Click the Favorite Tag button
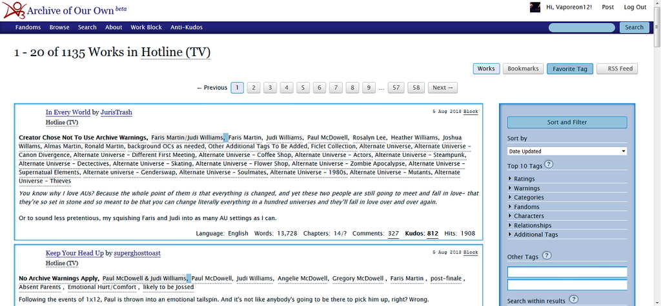 570,68
